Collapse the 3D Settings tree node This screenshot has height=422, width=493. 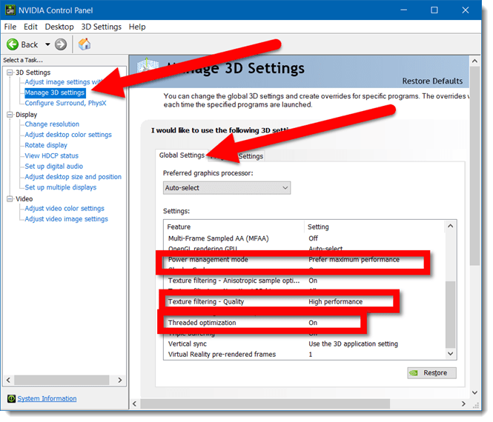10,73
